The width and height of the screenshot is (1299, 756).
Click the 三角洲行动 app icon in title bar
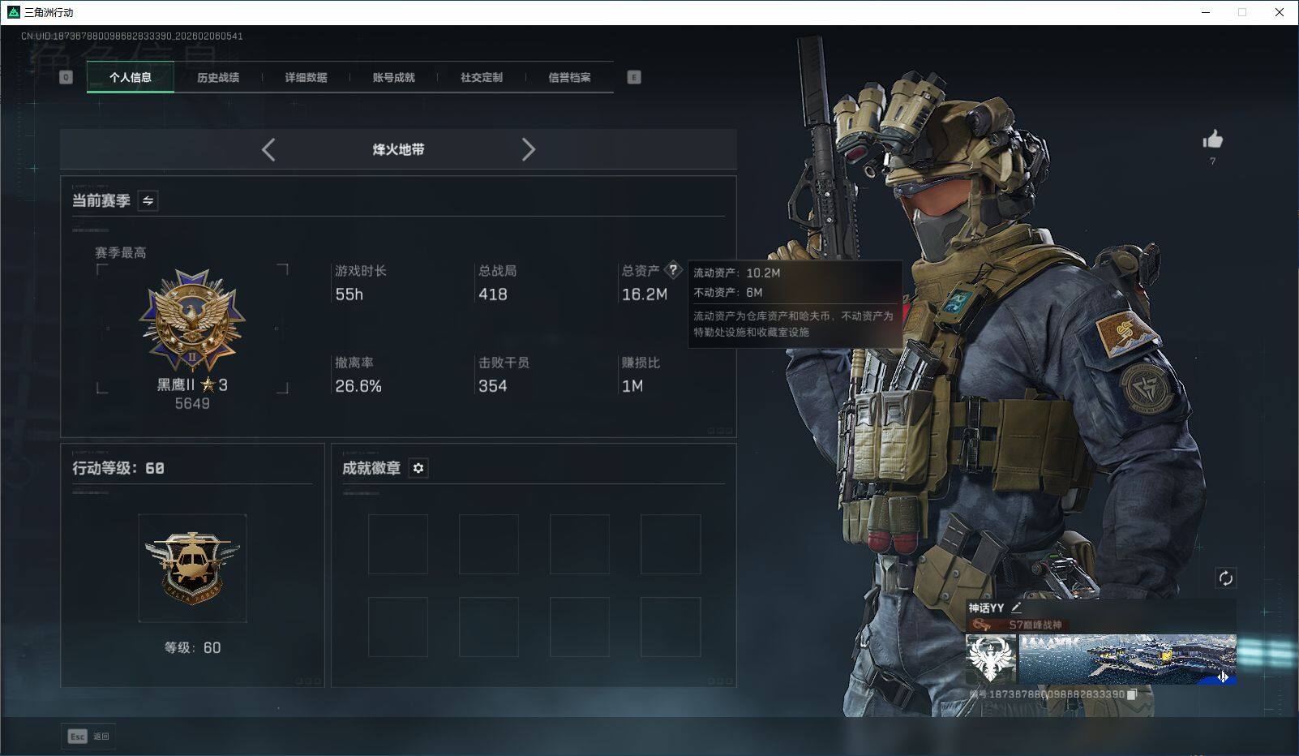tap(13, 12)
